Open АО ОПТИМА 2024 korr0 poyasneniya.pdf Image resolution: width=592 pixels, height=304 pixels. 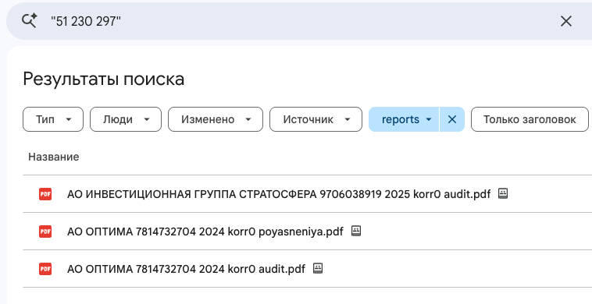[x=205, y=232]
